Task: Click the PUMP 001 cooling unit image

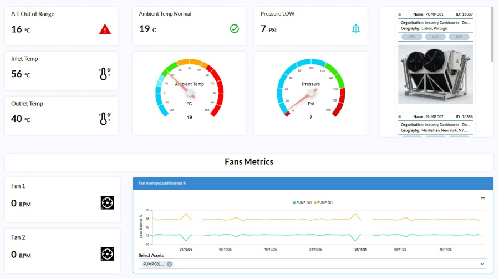Action: 435,74
